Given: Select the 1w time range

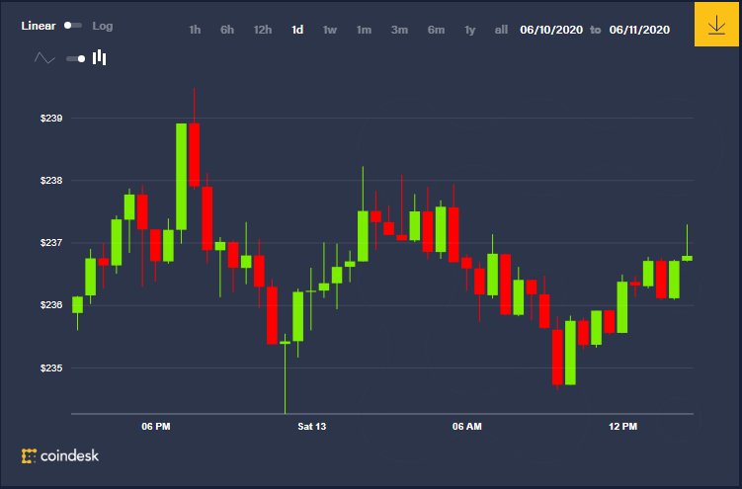Looking at the screenshot, I should click(x=330, y=30).
